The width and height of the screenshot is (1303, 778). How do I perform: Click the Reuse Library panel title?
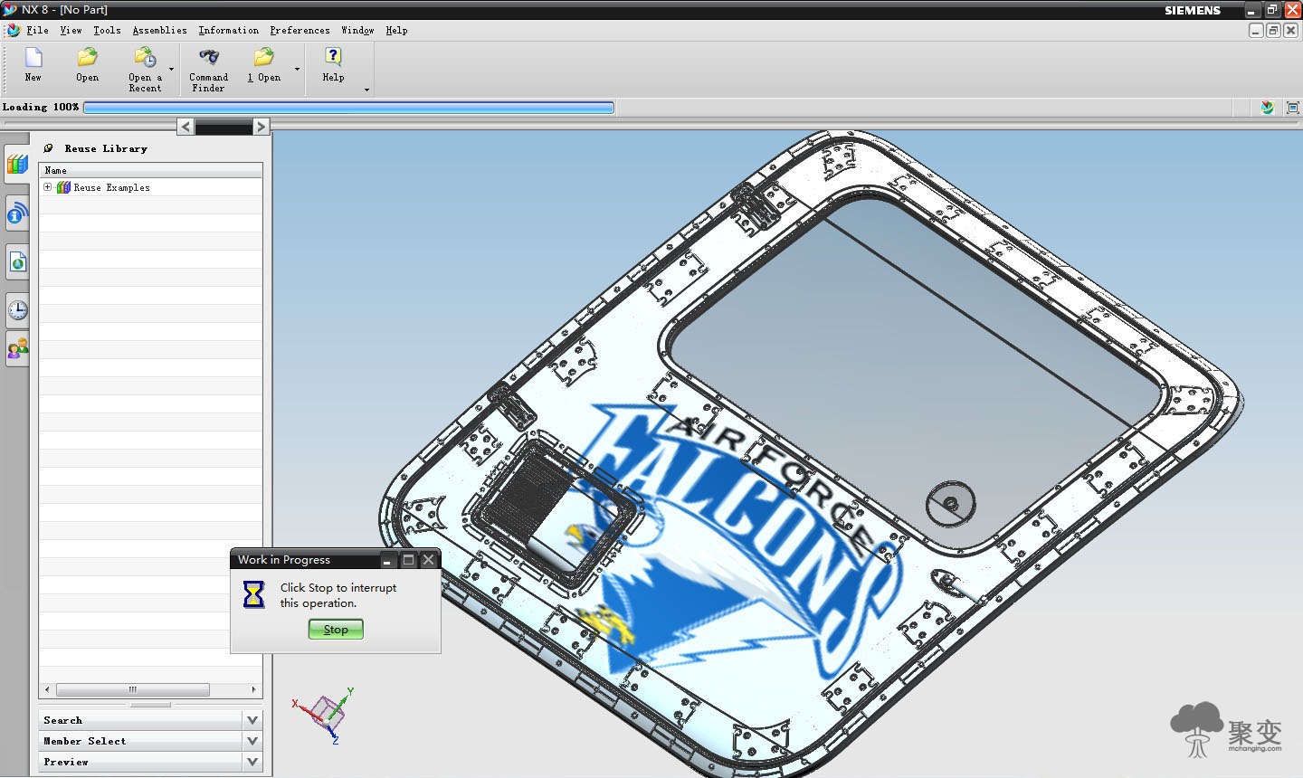point(106,148)
